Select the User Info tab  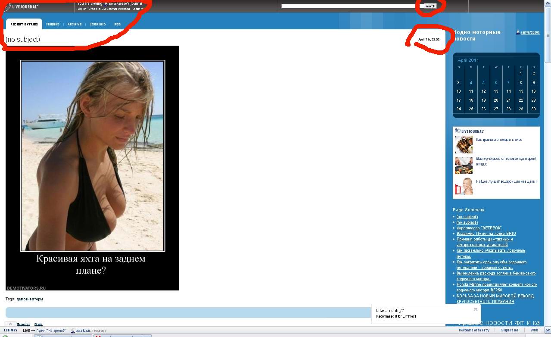click(x=98, y=25)
